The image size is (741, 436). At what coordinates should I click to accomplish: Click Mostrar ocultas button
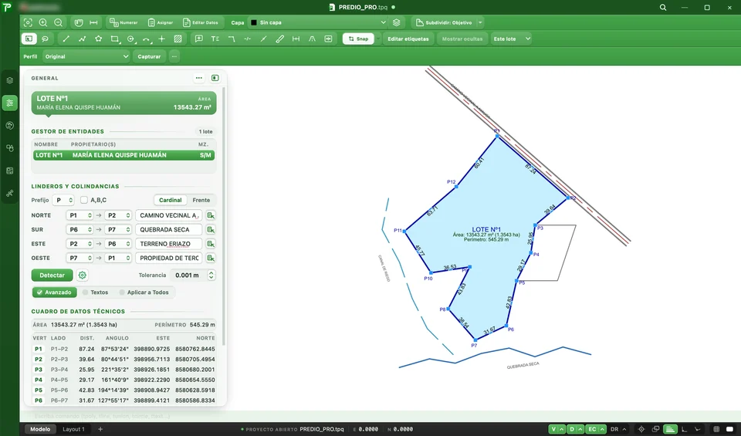tap(462, 39)
